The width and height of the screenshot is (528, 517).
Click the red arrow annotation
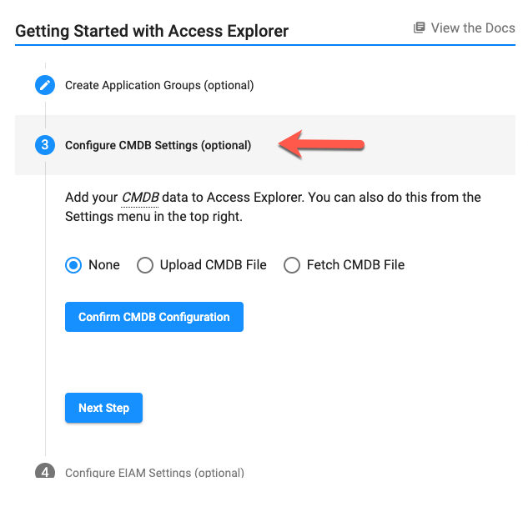[x=322, y=144]
